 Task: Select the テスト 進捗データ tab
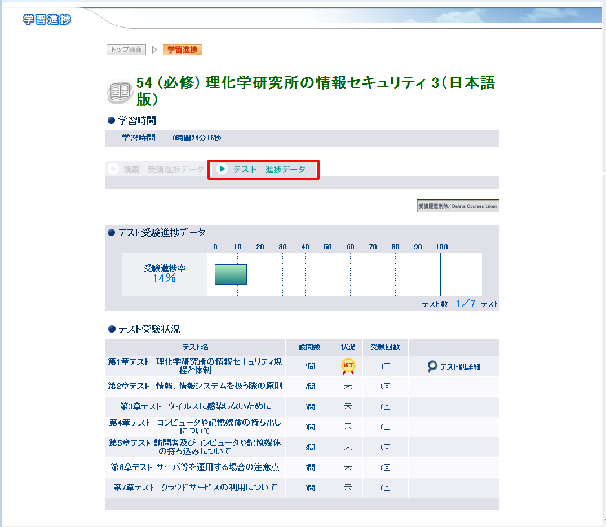[x=264, y=169]
